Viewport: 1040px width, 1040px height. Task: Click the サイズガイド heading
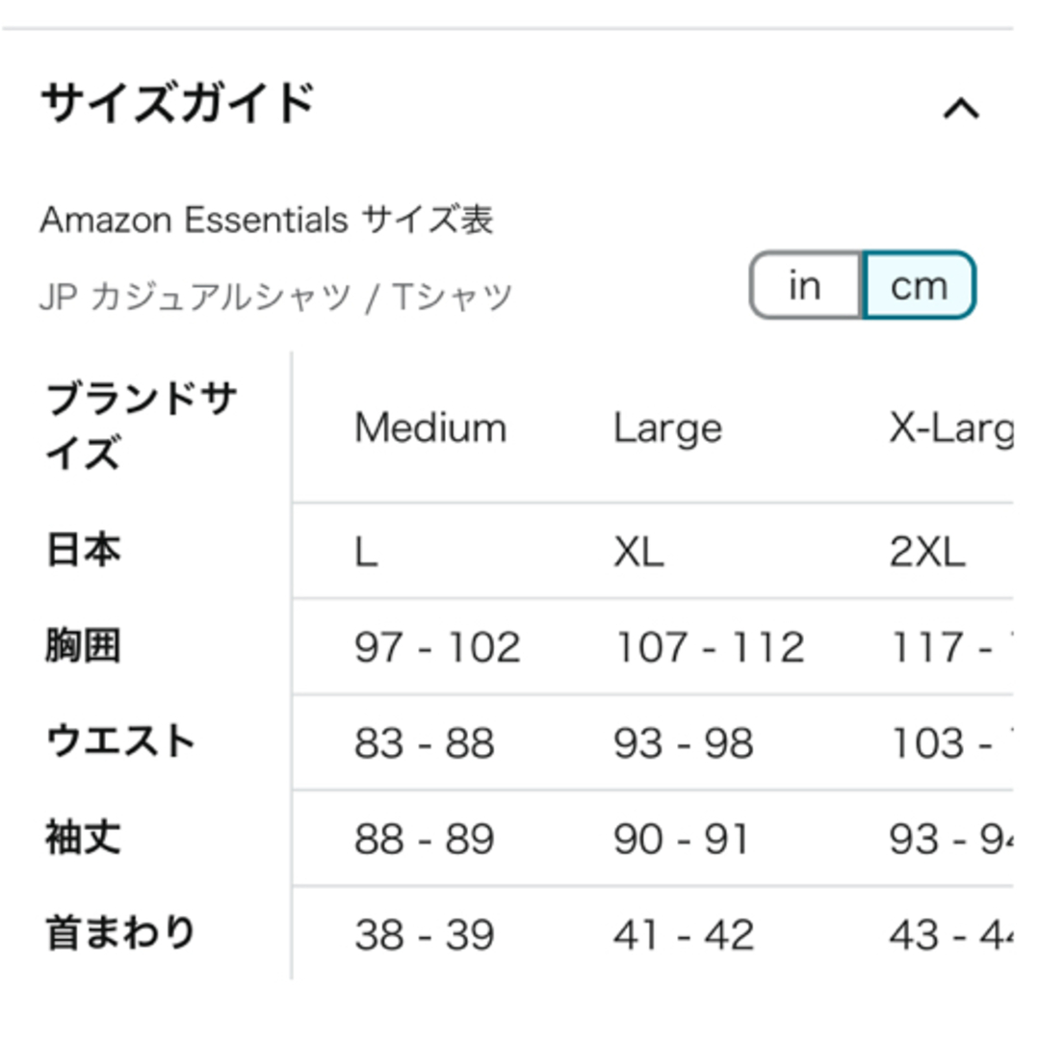(x=177, y=103)
